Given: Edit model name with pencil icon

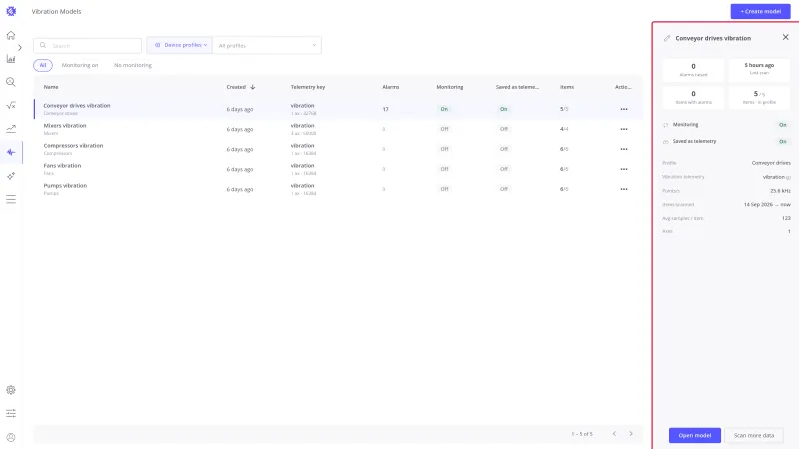Looking at the screenshot, I should 667,38.
